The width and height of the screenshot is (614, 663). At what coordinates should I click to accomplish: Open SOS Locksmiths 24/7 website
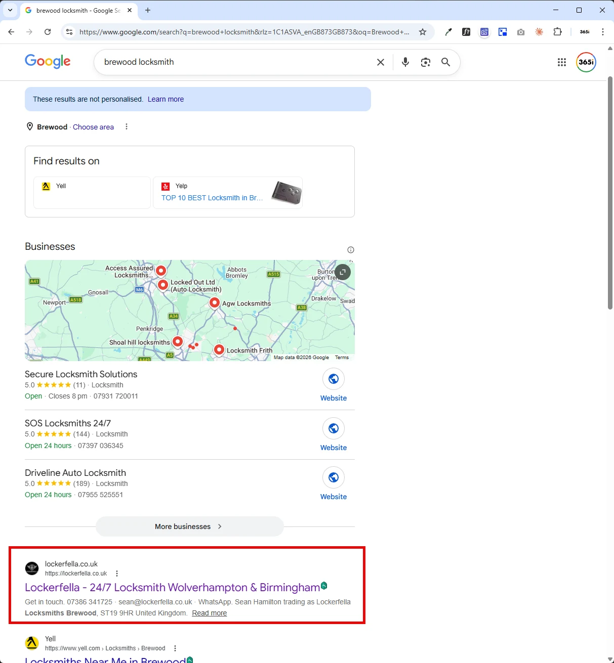pos(334,435)
